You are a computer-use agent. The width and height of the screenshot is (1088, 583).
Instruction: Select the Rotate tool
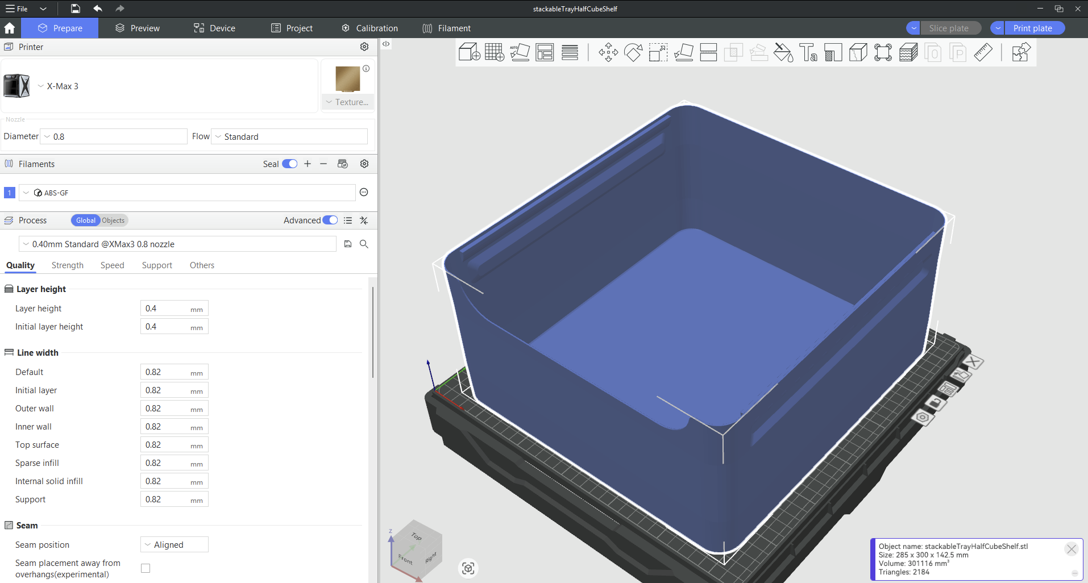click(x=633, y=52)
